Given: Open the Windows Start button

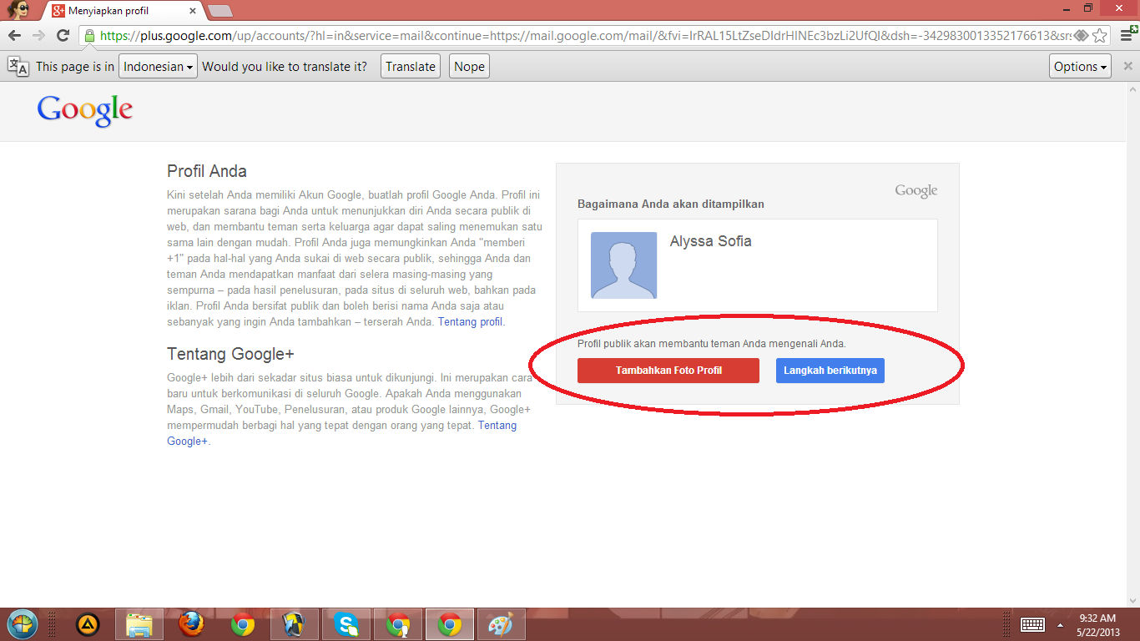Looking at the screenshot, I should click(23, 624).
